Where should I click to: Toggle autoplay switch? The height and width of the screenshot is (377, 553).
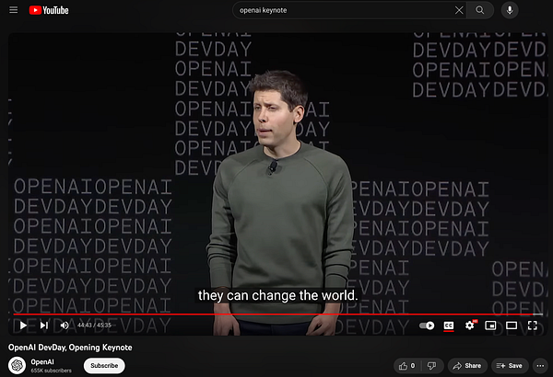[427, 326]
